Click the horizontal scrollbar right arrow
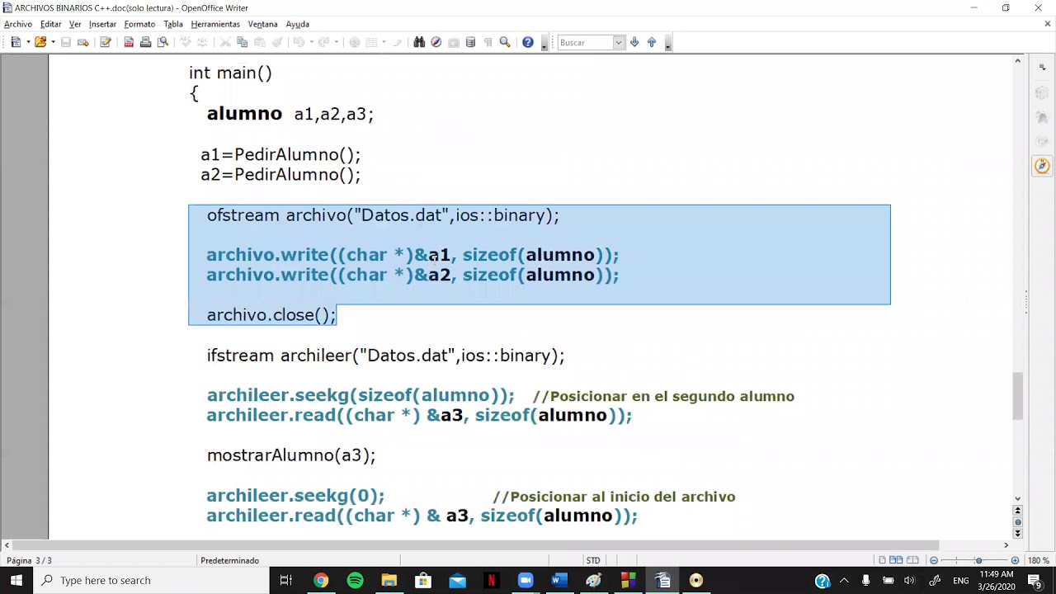The height and width of the screenshot is (594, 1056). coord(1006,545)
